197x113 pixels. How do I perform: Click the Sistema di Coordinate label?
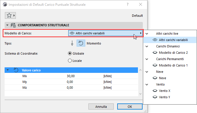pos(21,53)
